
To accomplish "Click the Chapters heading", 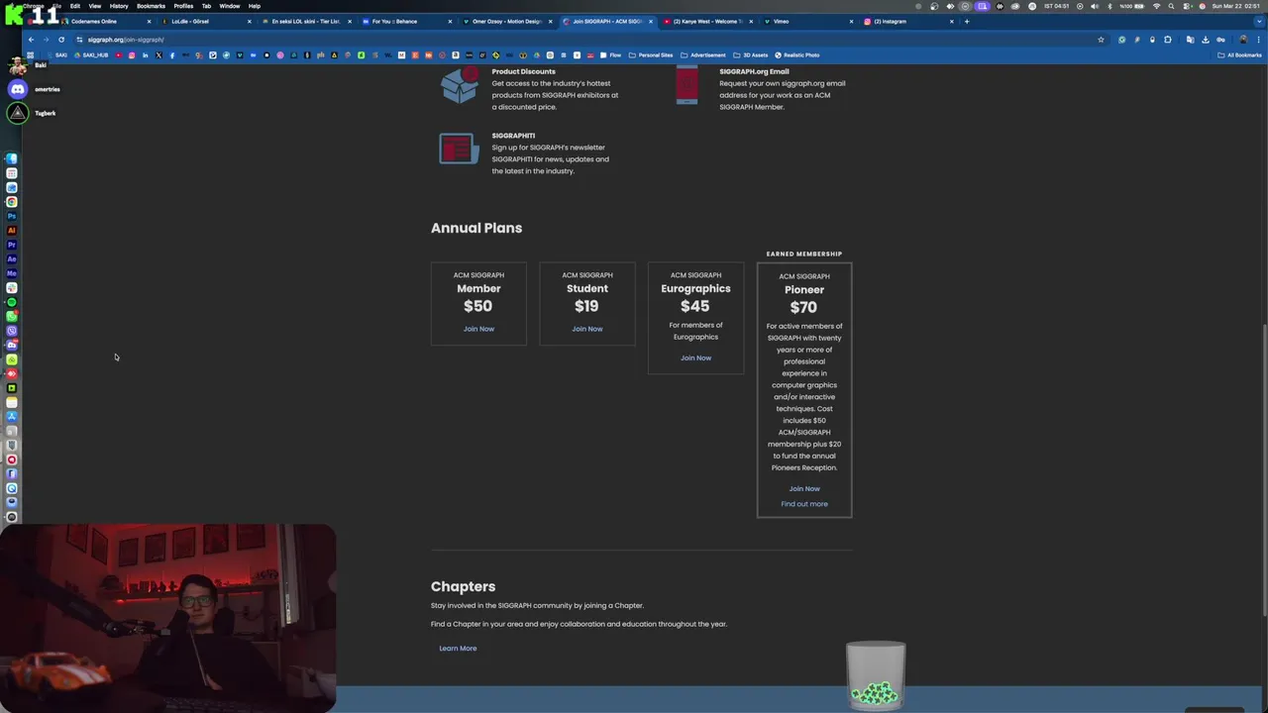I will point(463,586).
